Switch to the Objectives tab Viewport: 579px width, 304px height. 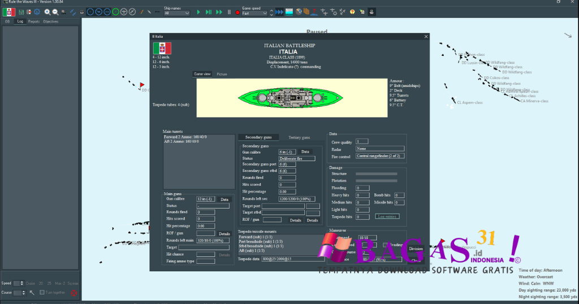50,21
